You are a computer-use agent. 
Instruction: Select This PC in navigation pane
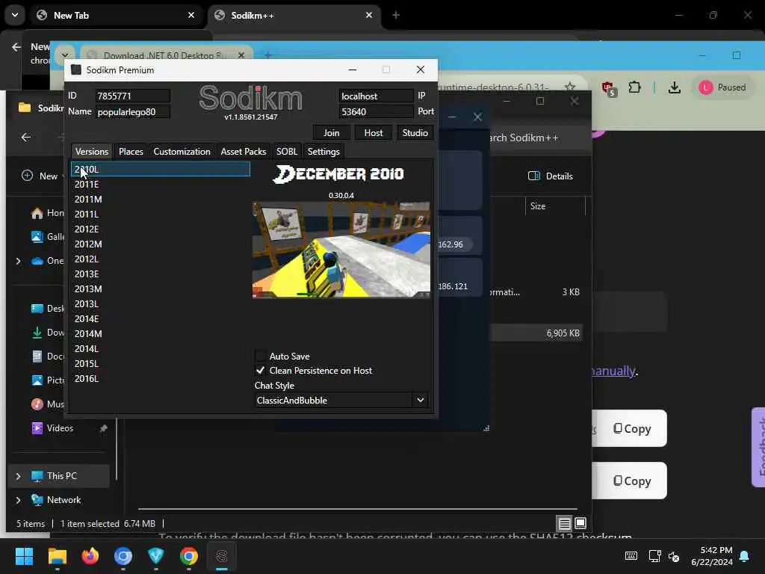61,476
